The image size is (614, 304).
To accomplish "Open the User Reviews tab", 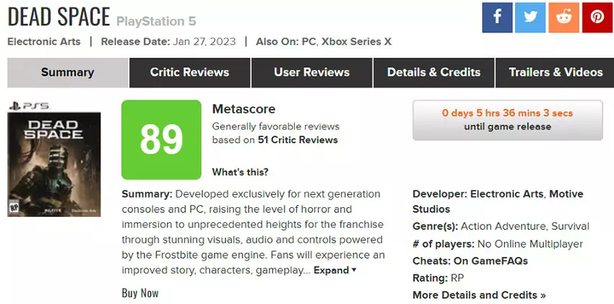I will pyautogui.click(x=311, y=72).
